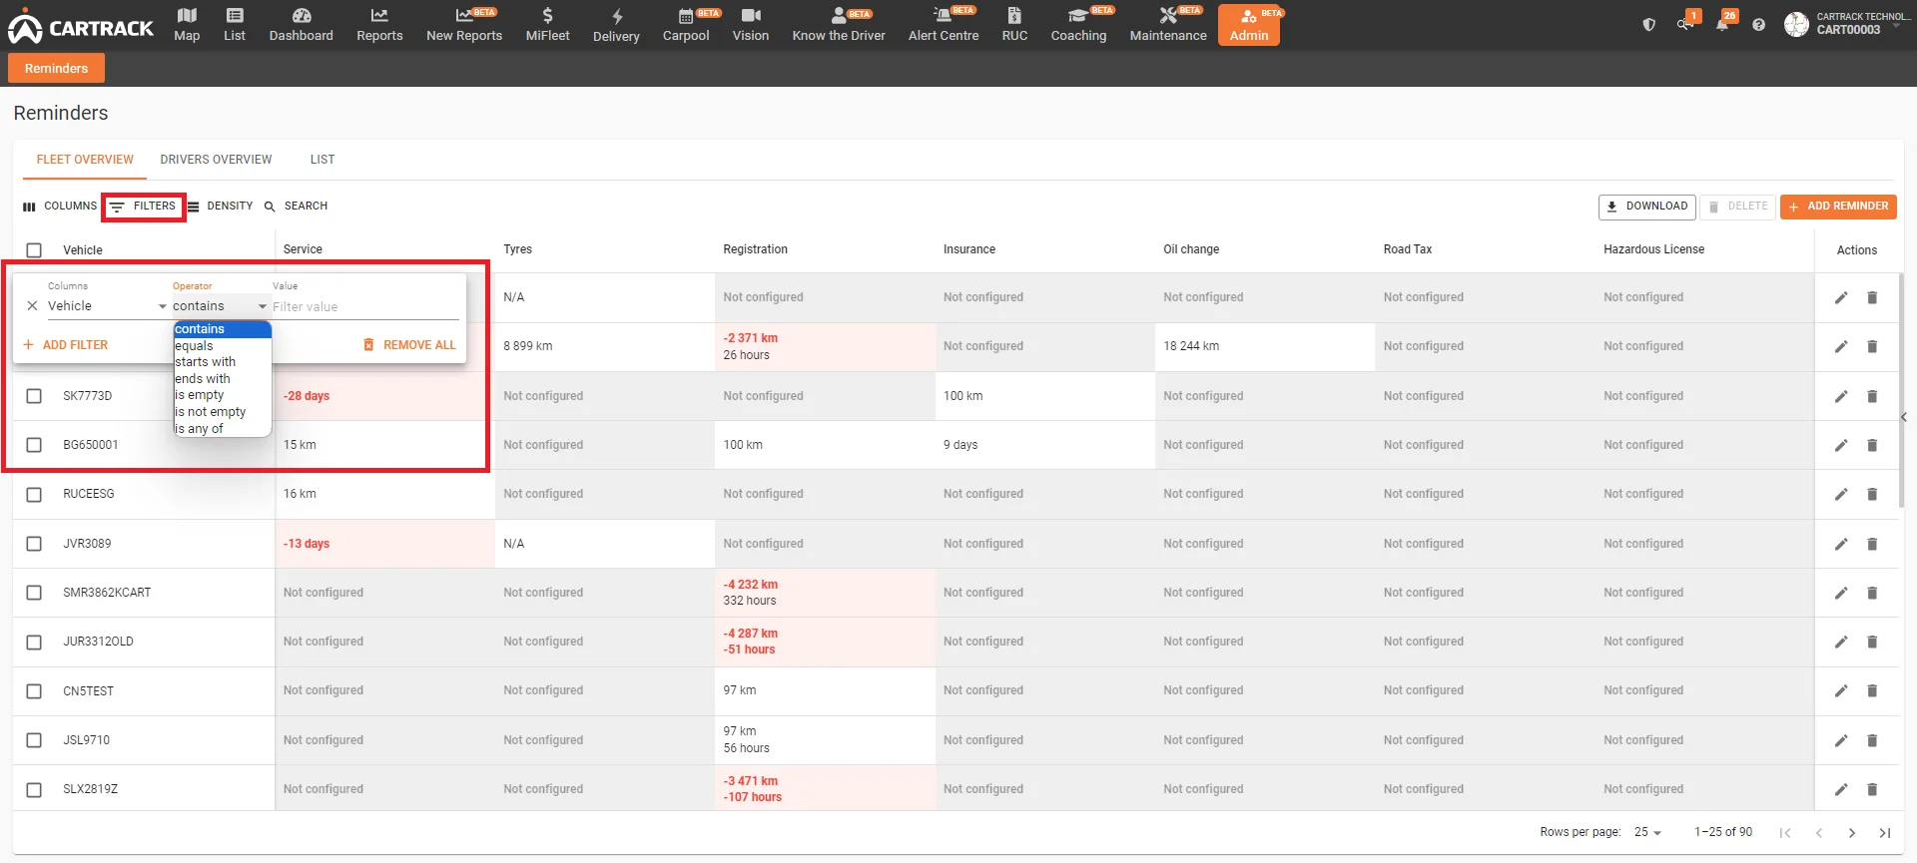The width and height of the screenshot is (1917, 863).
Task: Click Add Filter in the filter panel
Action: pyautogui.click(x=66, y=345)
